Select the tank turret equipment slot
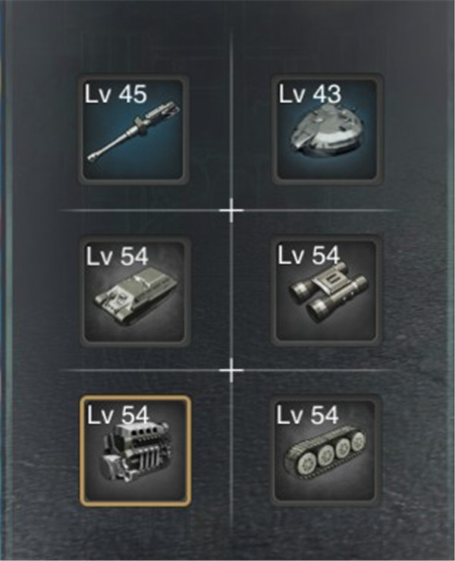The image size is (455, 561). [326, 129]
